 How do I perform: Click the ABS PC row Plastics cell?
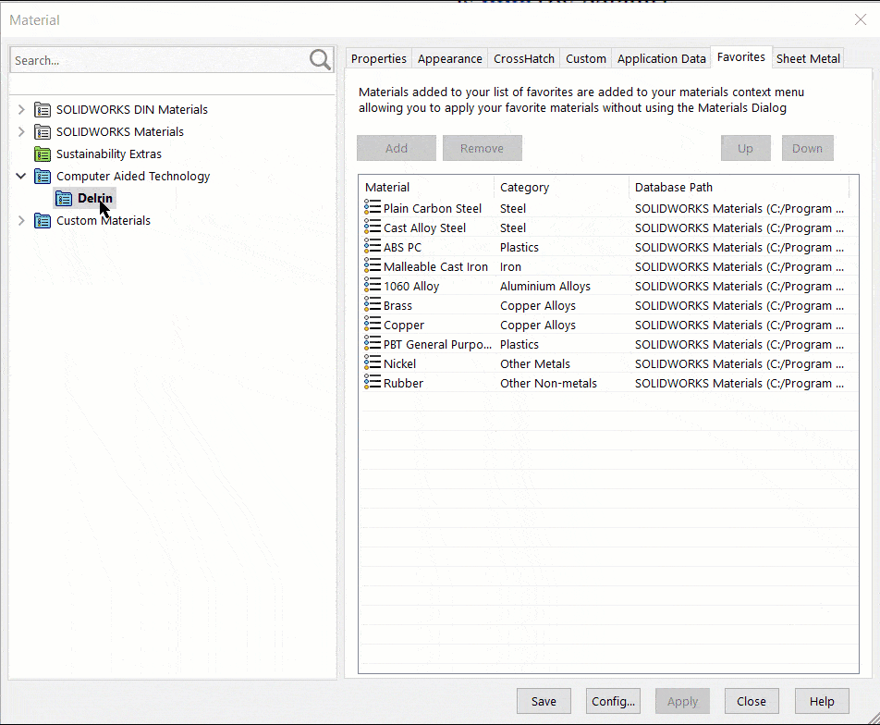click(519, 247)
